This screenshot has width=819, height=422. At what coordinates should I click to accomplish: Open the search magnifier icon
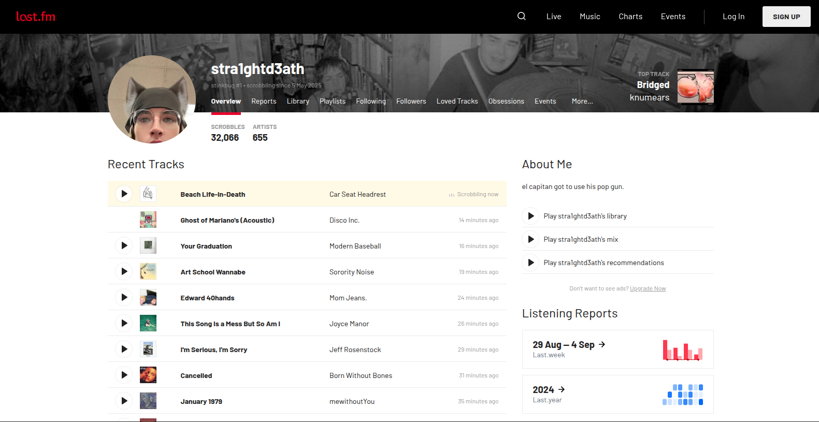point(522,16)
